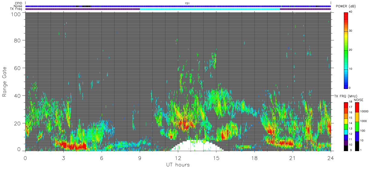Click the "Noise" row label at top left
Viewport: 372px width, 171px height.
coord(18,6)
